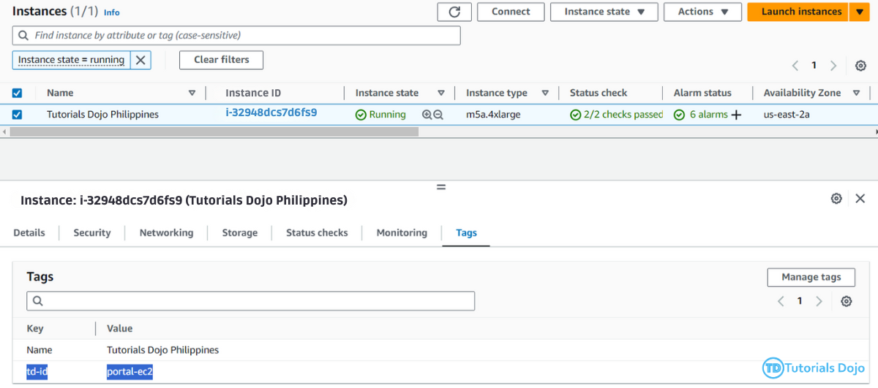Click 2/2 checks passed status
Screen dimensions: 878x388
click(617, 115)
